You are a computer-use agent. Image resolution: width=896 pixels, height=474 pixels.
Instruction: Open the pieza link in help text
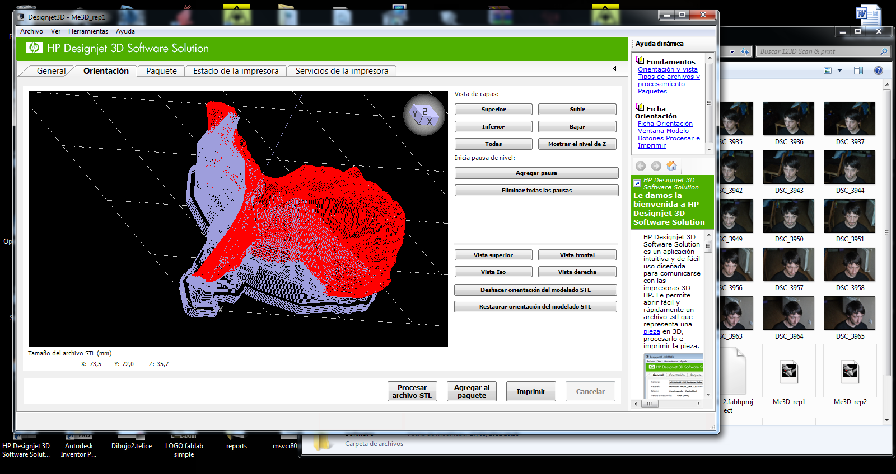click(652, 331)
